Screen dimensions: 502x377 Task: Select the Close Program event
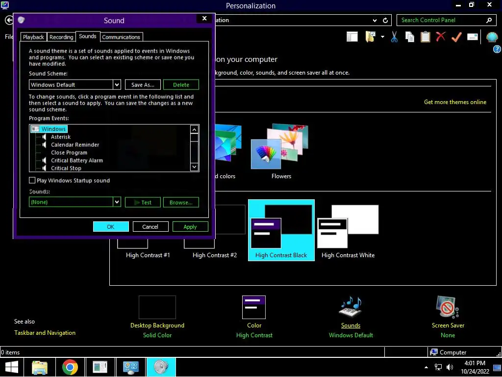pos(69,153)
